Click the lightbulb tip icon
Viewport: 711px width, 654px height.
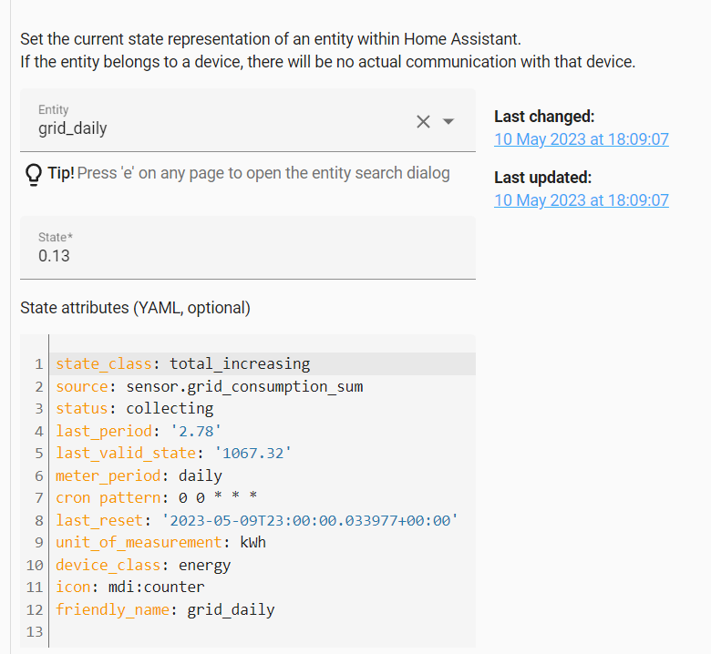34,174
